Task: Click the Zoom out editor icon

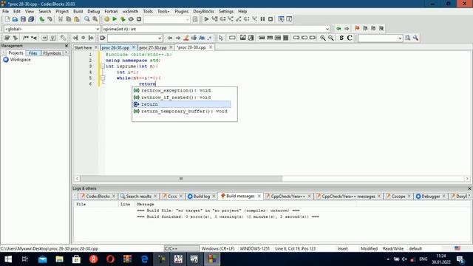Action: 331,38
